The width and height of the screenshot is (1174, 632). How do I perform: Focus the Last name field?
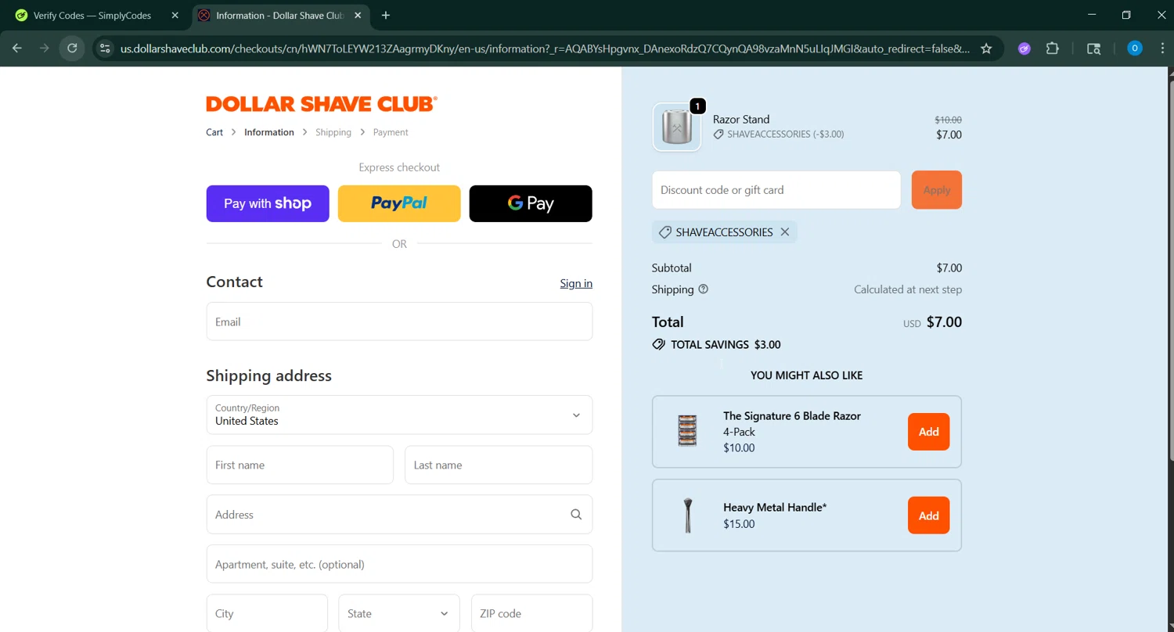pos(499,465)
